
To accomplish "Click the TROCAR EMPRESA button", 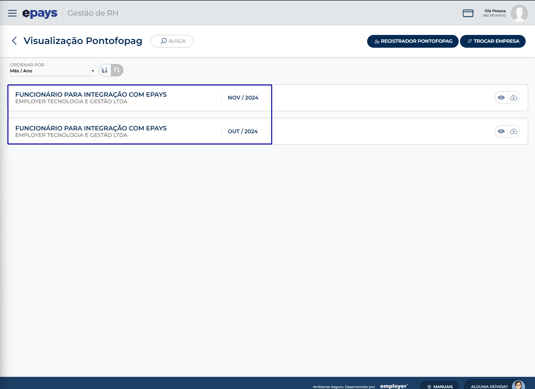I will coord(493,41).
